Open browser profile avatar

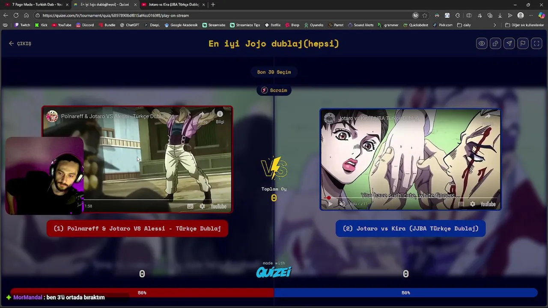(x=521, y=15)
